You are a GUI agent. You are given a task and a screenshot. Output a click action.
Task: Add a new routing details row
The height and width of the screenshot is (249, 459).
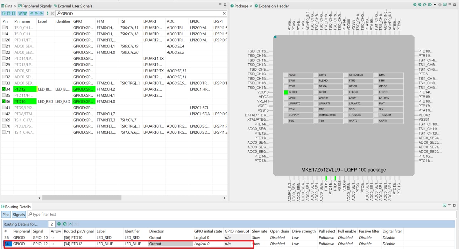coord(59,224)
